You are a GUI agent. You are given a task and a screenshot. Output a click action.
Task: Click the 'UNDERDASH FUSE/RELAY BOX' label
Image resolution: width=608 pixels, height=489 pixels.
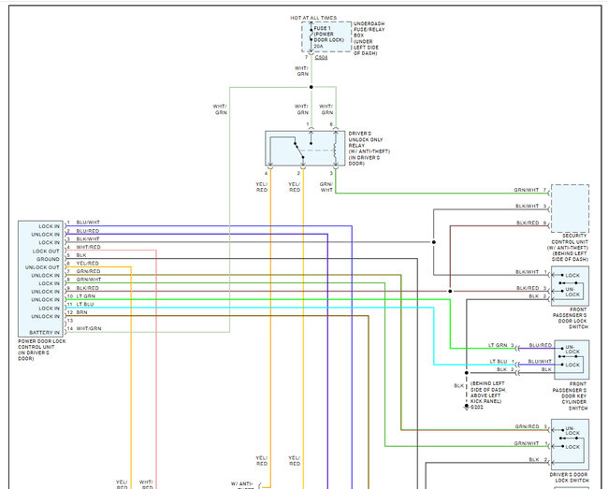coord(369,38)
